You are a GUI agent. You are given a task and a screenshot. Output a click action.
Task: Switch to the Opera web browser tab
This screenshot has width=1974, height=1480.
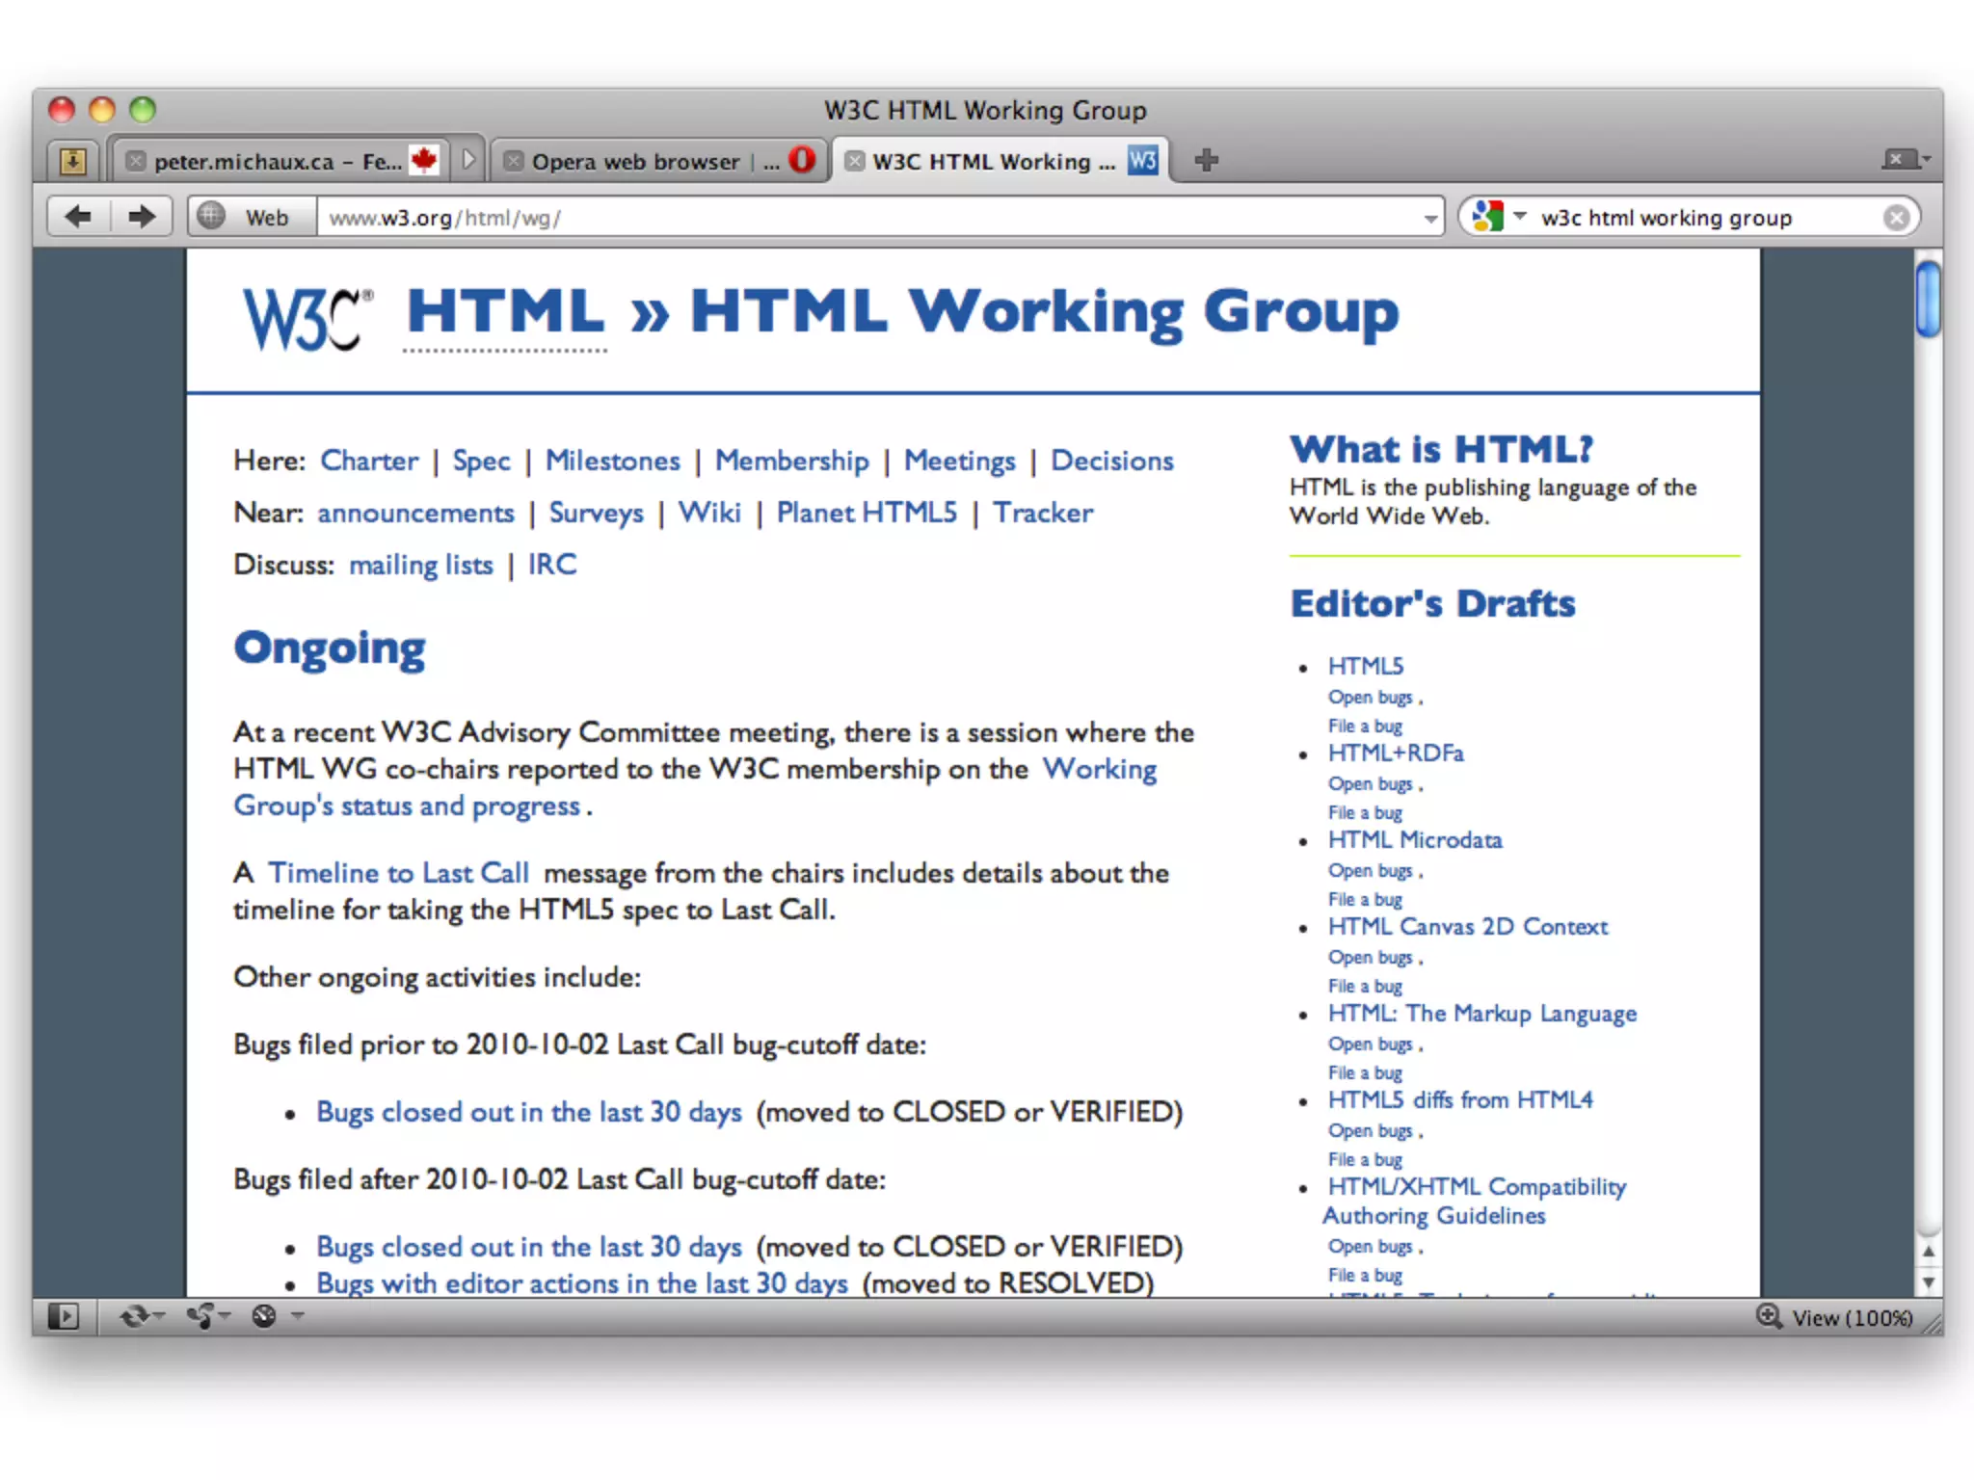coord(636,162)
